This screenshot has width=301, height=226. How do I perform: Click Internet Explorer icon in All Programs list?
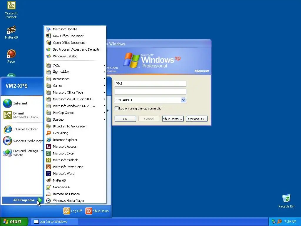(x=49, y=140)
